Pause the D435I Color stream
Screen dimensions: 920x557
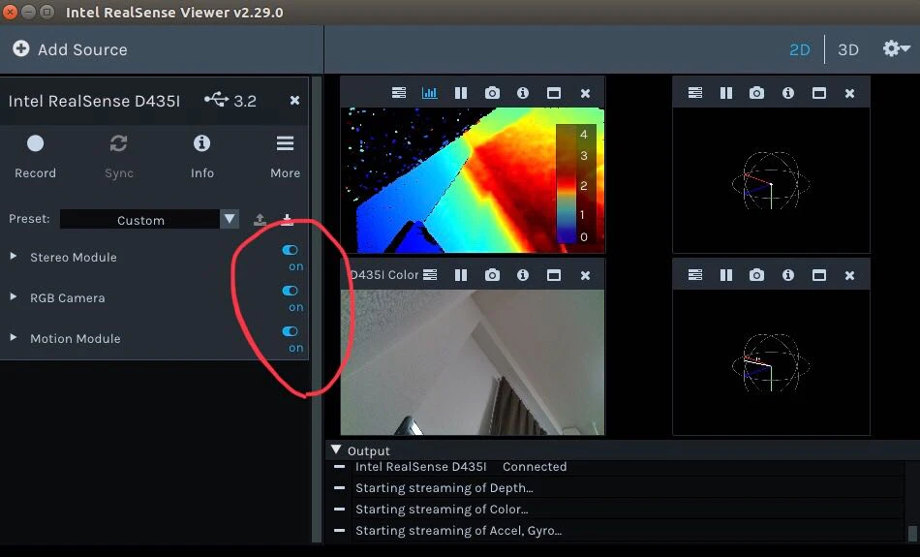tap(461, 275)
